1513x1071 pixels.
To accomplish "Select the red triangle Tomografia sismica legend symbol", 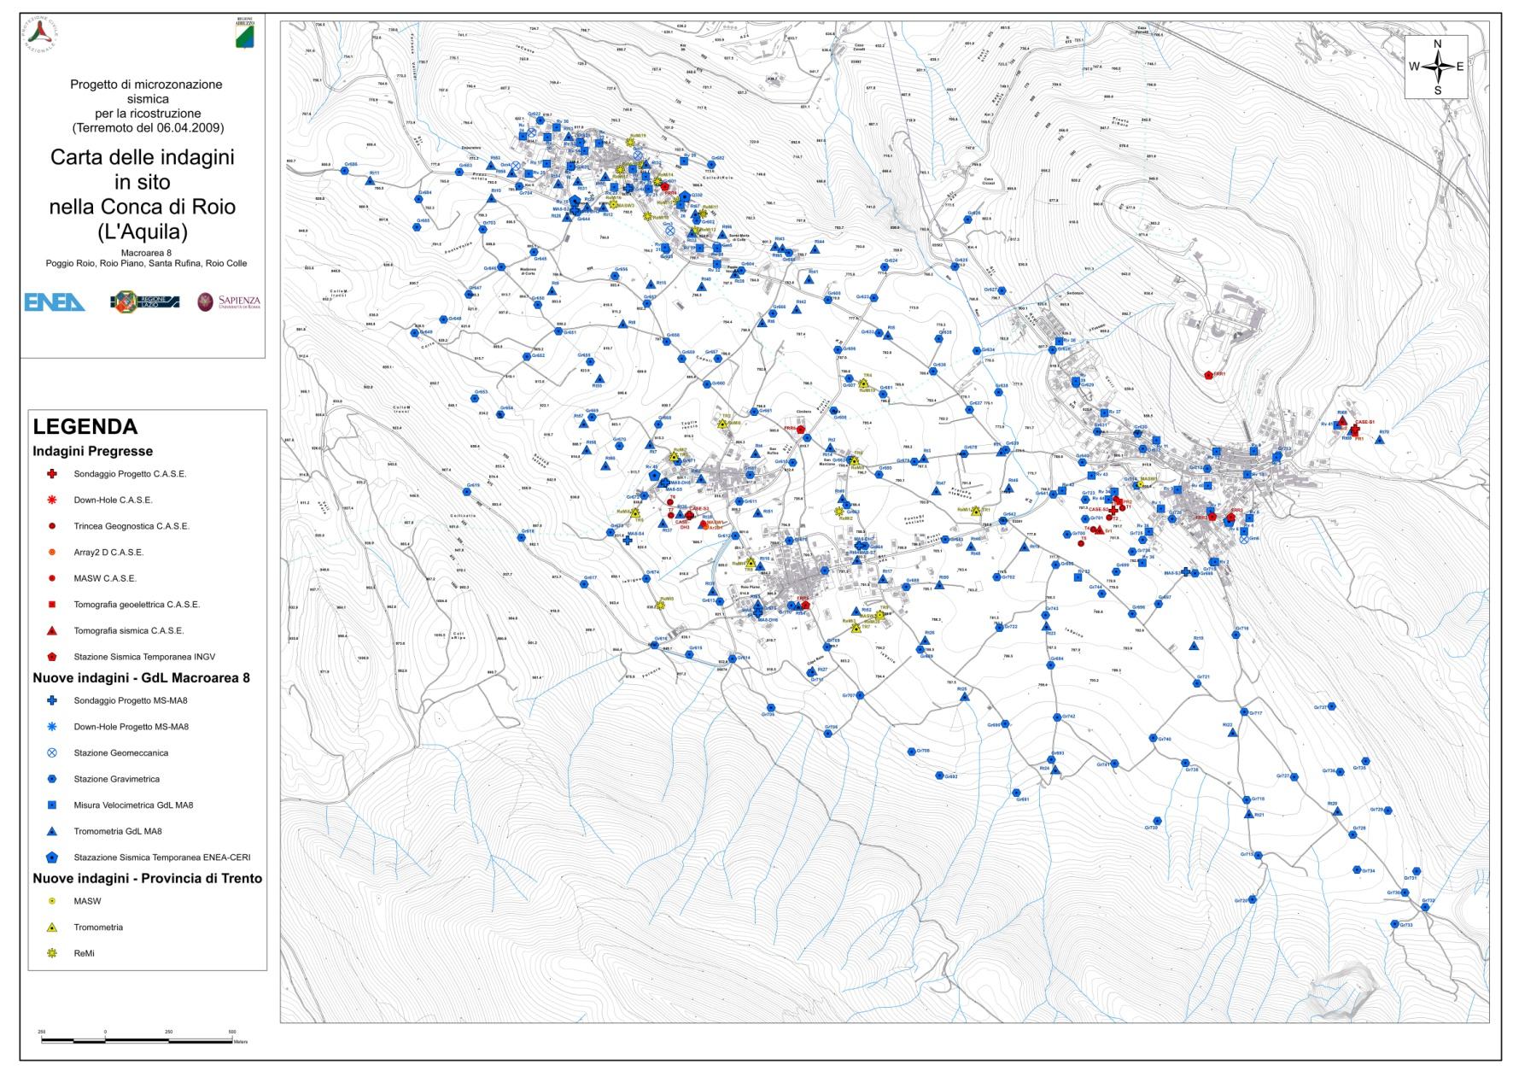I will [52, 630].
